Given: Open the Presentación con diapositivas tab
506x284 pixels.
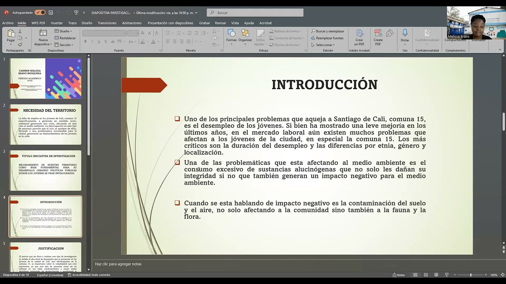Looking at the screenshot, I should tap(170, 23).
